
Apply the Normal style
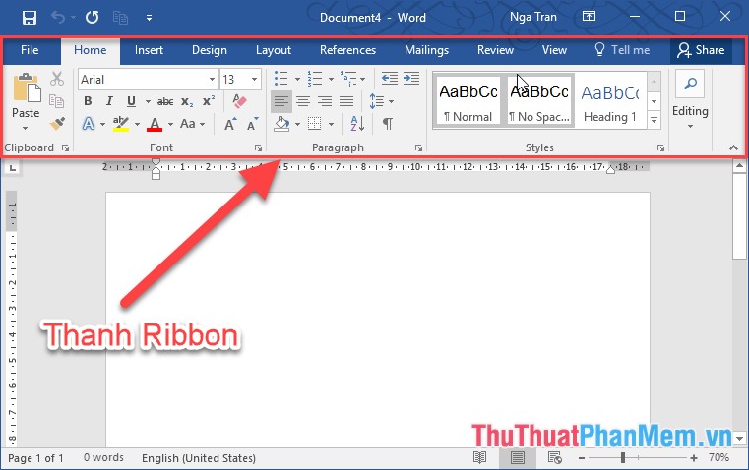coord(468,101)
